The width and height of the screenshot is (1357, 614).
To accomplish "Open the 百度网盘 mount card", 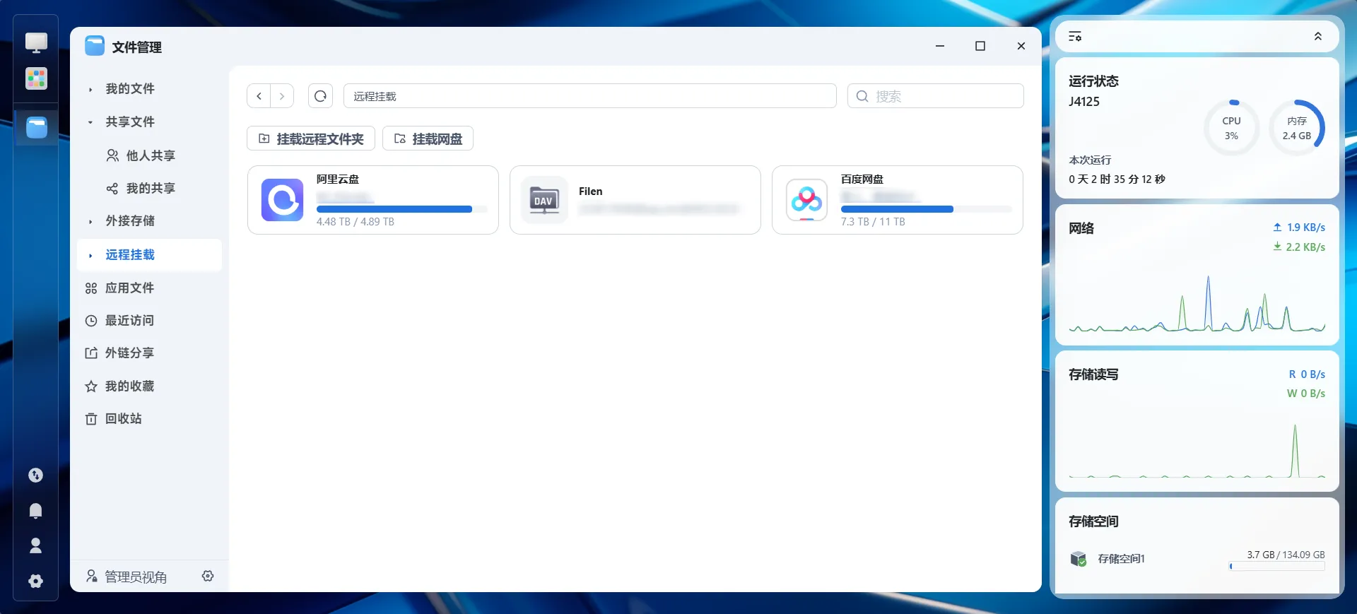I will (x=898, y=200).
